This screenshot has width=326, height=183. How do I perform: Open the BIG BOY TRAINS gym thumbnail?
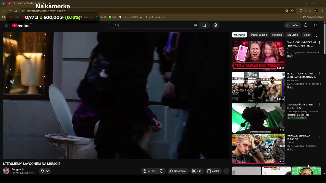coord(259,87)
